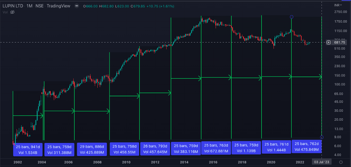Click the 2002 label on time axis

coord(18,162)
